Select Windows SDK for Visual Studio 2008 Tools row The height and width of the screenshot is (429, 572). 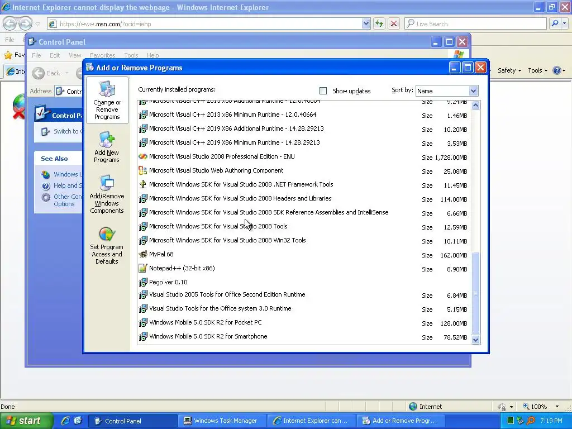tap(304, 227)
